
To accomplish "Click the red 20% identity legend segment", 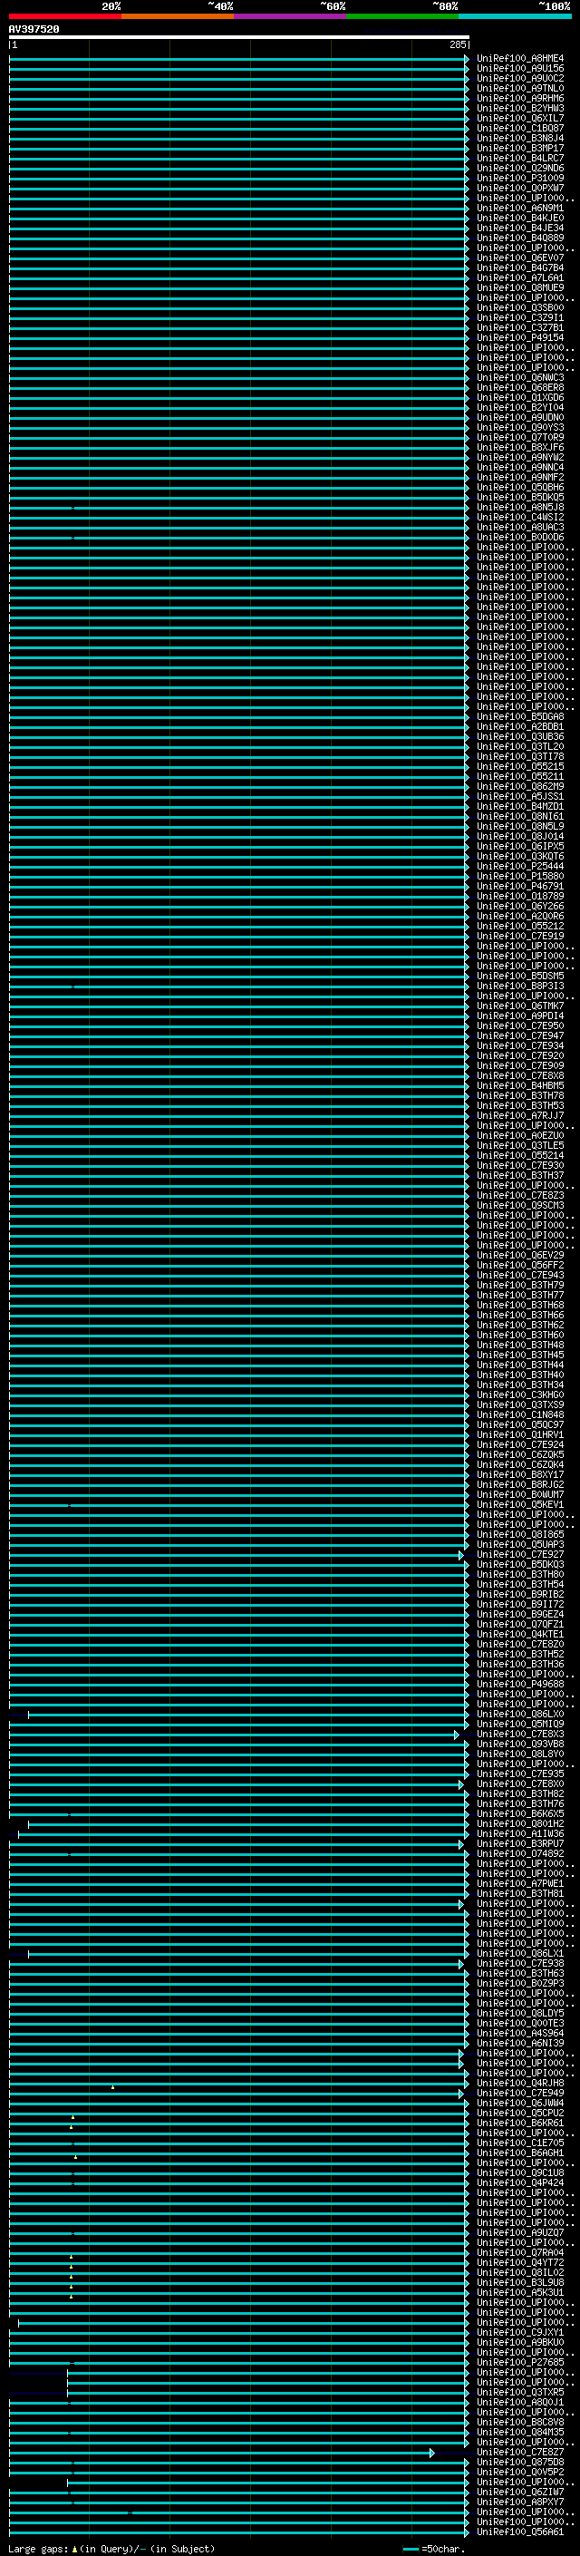I will [x=65, y=16].
